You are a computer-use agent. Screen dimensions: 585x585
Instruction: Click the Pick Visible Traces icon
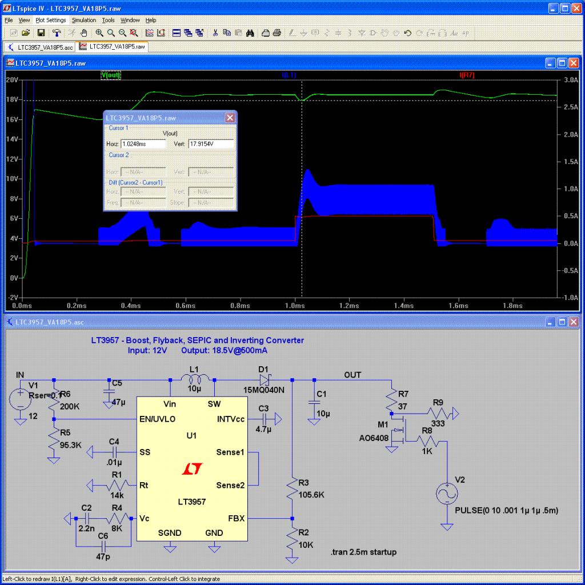pos(149,33)
